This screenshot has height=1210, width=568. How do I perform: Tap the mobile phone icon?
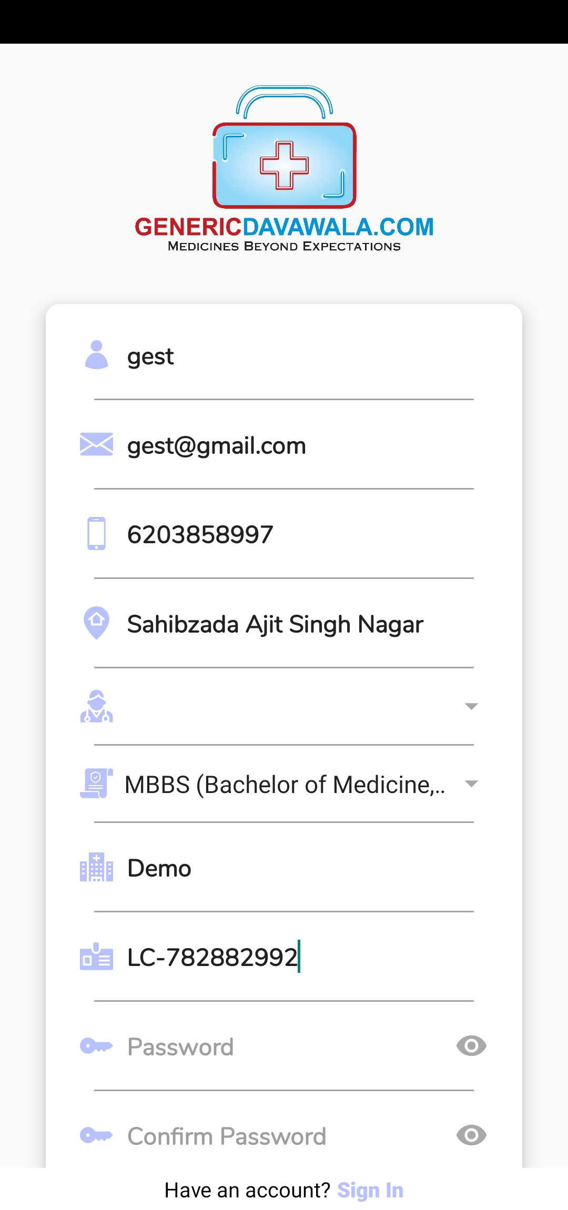96,534
